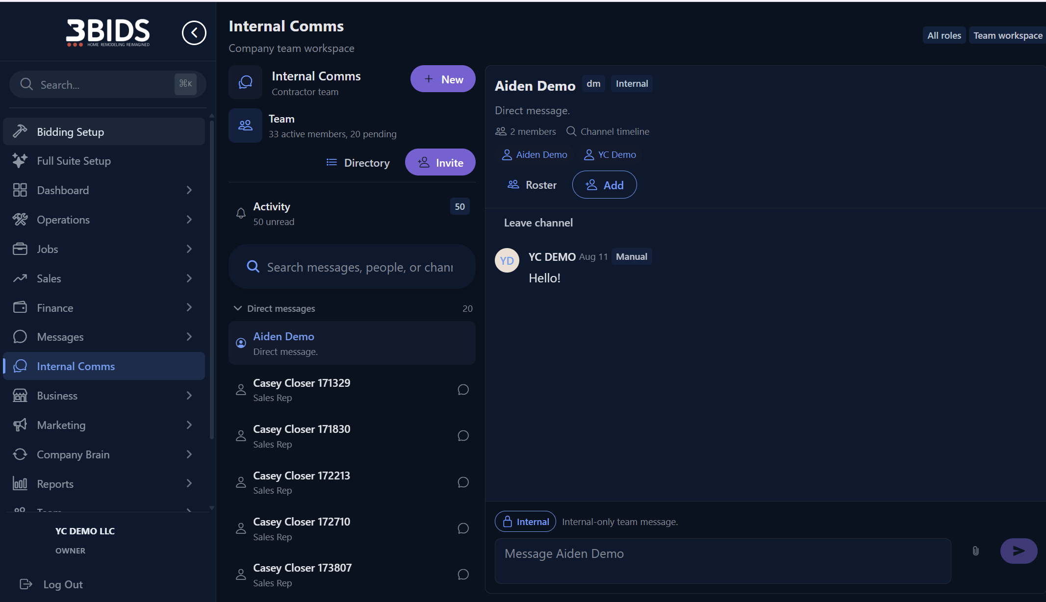
Task: Click the YD avatar circle
Action: [507, 260]
